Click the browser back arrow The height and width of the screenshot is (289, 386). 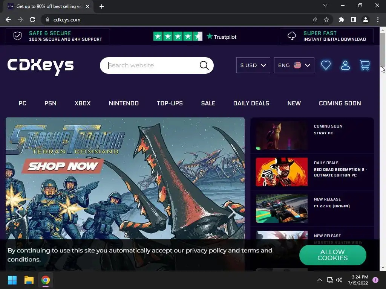tap(8, 20)
